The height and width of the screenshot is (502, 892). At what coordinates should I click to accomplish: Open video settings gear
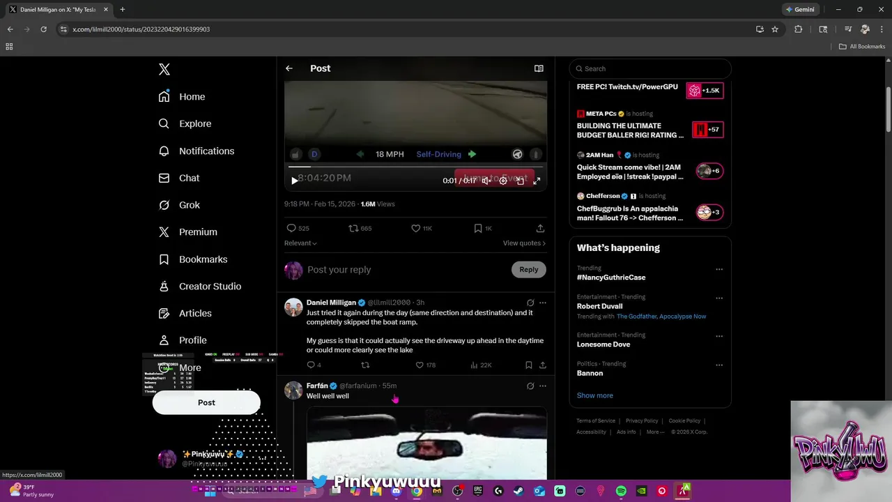click(x=503, y=181)
